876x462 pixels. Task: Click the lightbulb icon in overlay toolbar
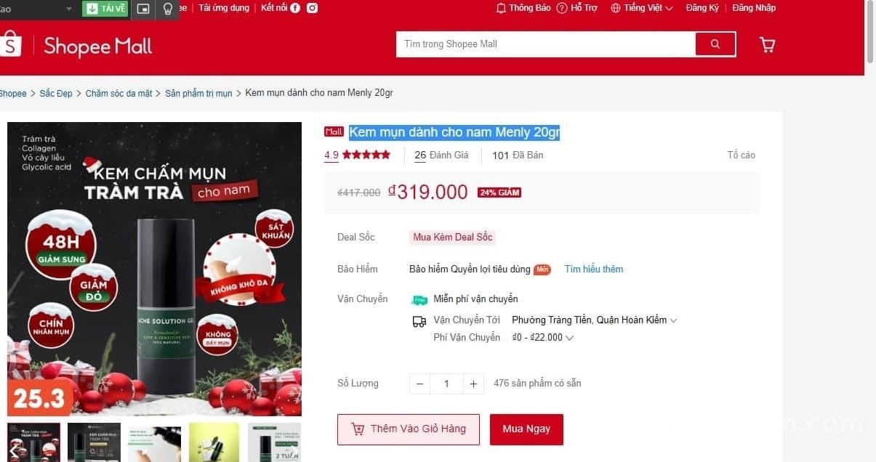coord(168,9)
